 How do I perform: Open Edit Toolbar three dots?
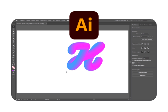[x=13, y=78]
